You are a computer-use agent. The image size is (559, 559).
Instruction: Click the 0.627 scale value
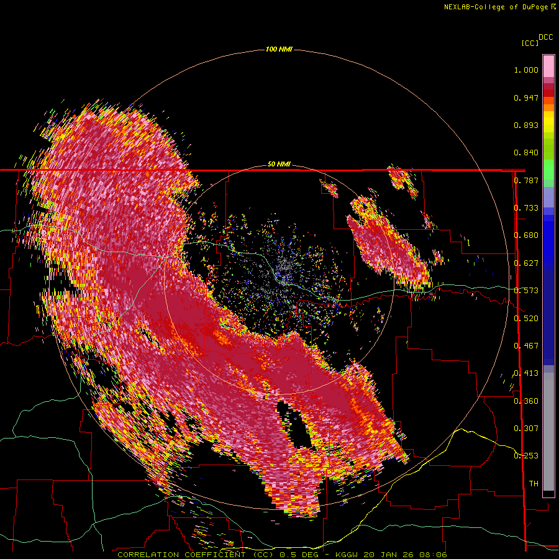(526, 263)
